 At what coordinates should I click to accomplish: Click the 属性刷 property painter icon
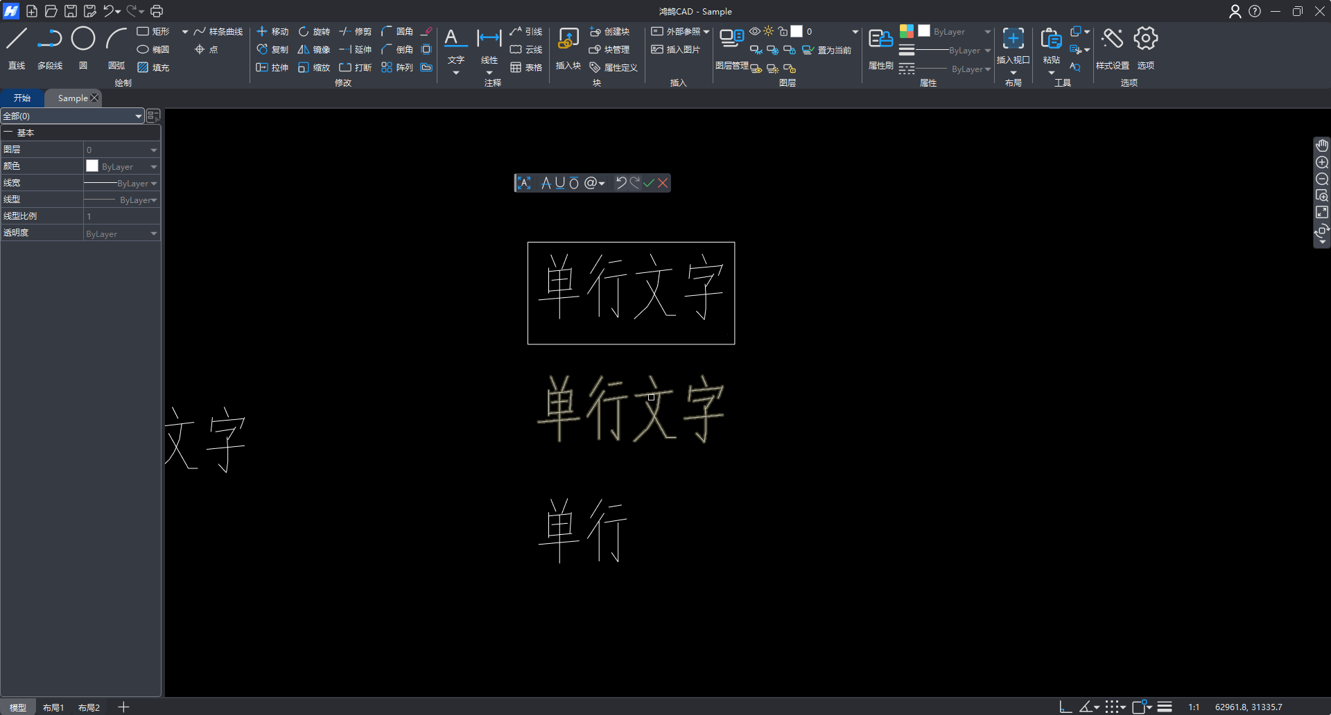tap(880, 40)
